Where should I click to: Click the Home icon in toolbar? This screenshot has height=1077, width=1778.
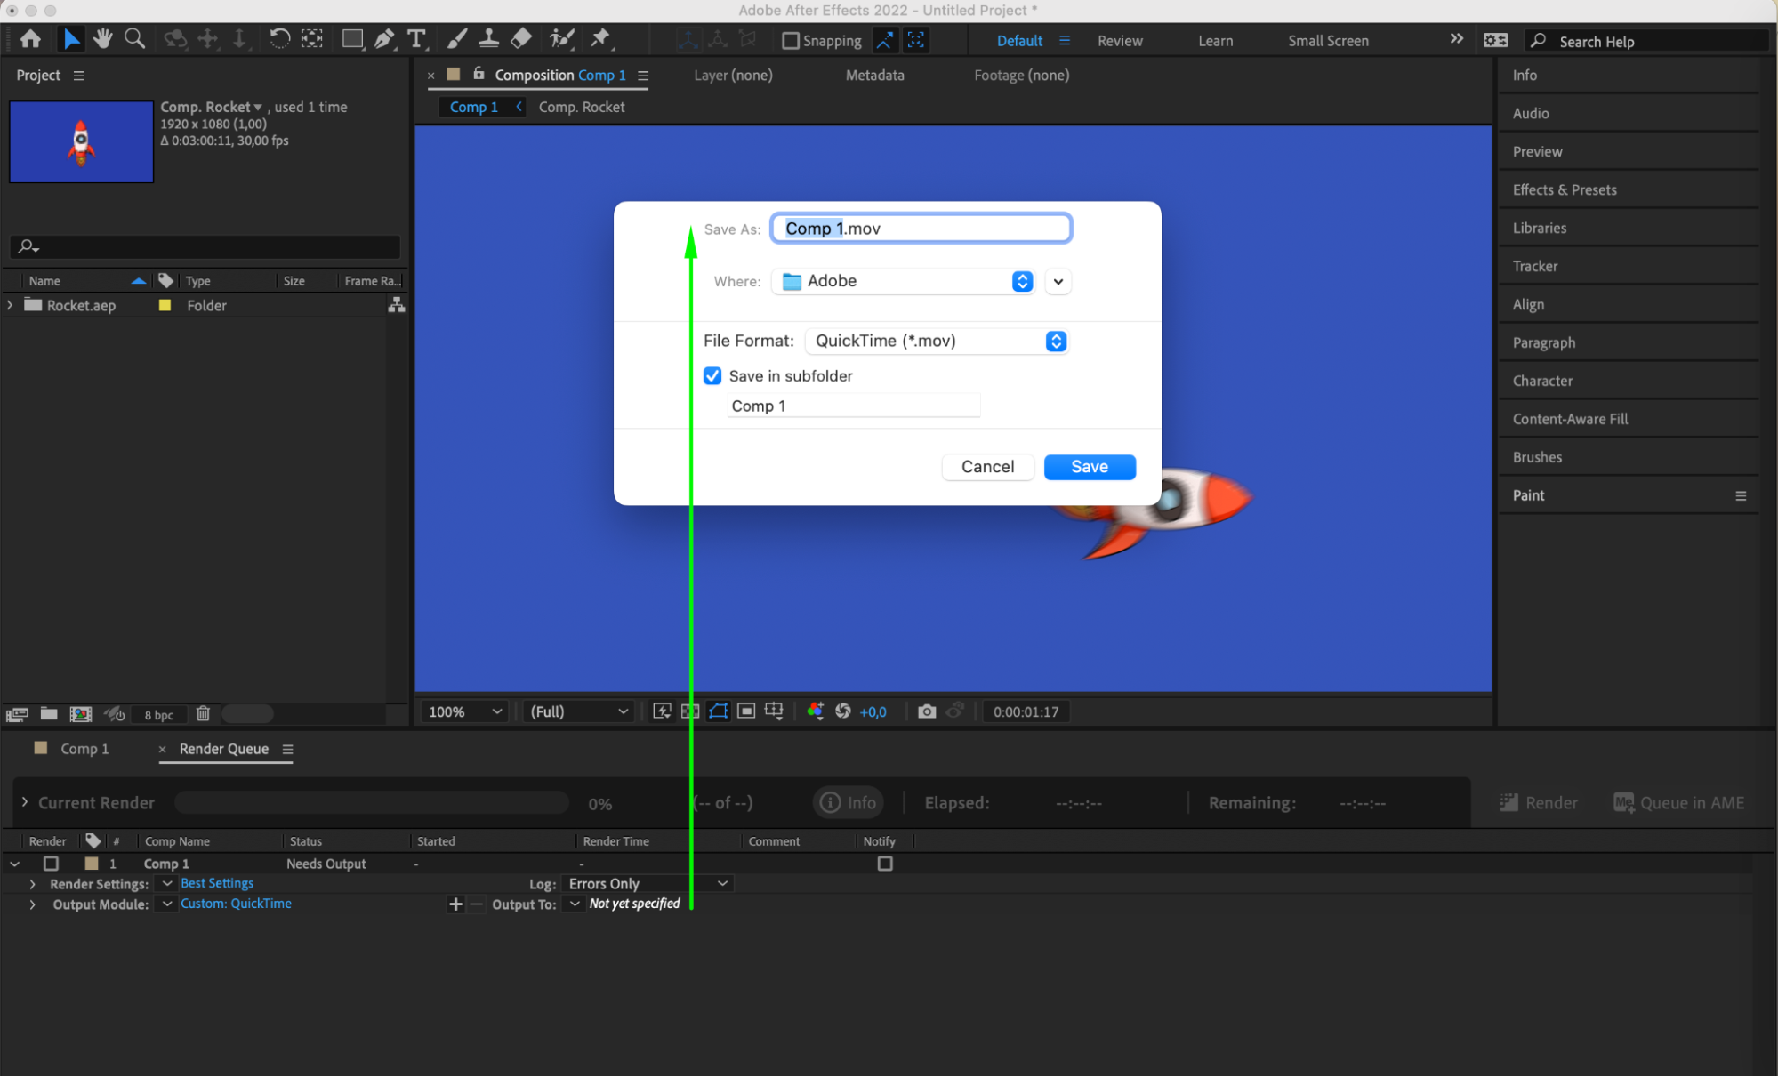(30, 39)
